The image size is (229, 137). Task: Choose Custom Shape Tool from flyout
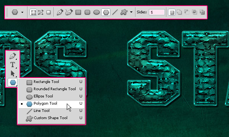coord(52,118)
